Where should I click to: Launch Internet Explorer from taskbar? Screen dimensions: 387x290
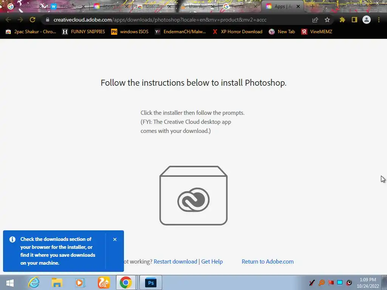(34, 282)
